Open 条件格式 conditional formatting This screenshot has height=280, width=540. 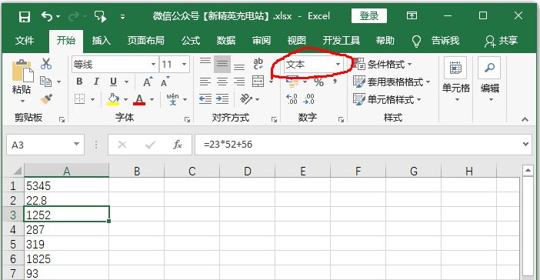(x=382, y=64)
